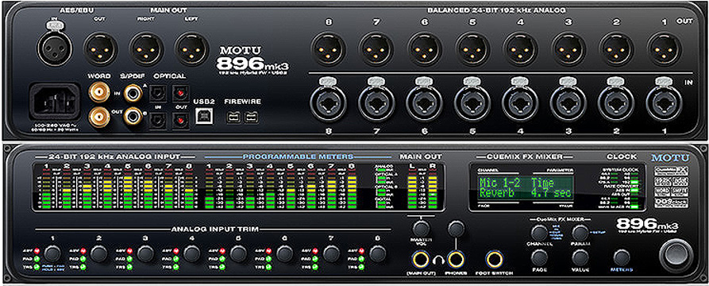Toggle the PAD LED for trim channel 3
Image resolution: width=709 pixels, height=286 pixels.
pos(129,259)
